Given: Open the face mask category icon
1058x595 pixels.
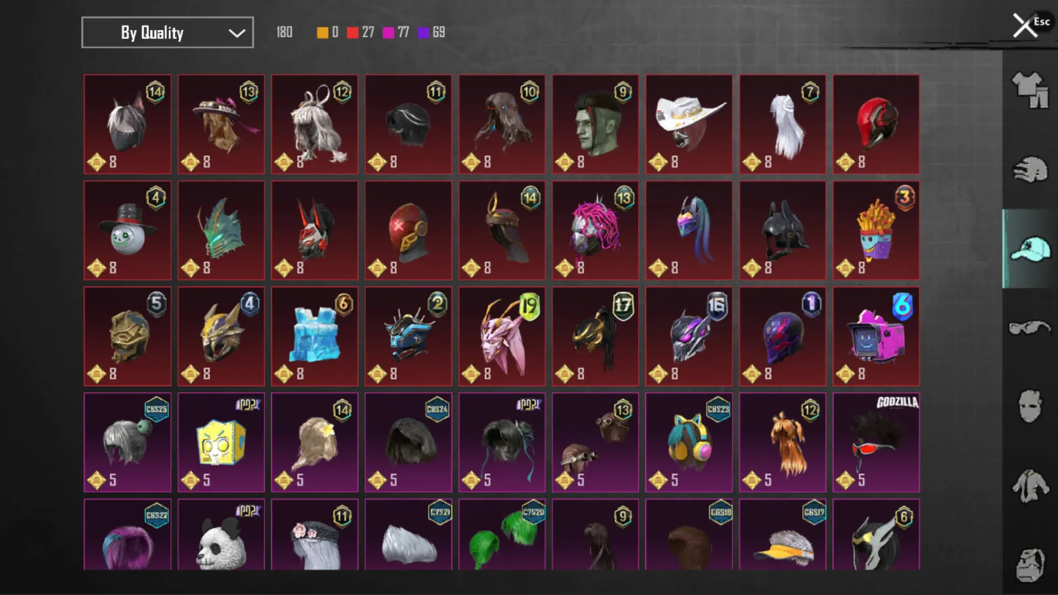Looking at the screenshot, I should point(1030,407).
